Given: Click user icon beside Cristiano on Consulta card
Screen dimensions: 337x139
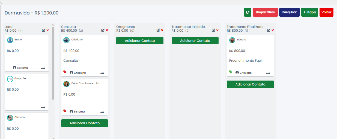Looking at the screenshot, I should (71, 73).
